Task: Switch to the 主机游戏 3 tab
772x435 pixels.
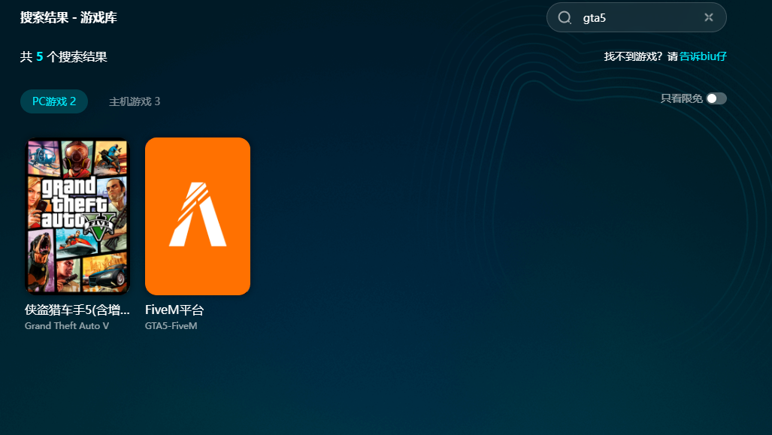Action: point(135,101)
